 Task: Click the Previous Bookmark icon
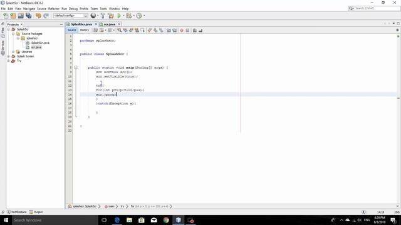(x=150, y=31)
